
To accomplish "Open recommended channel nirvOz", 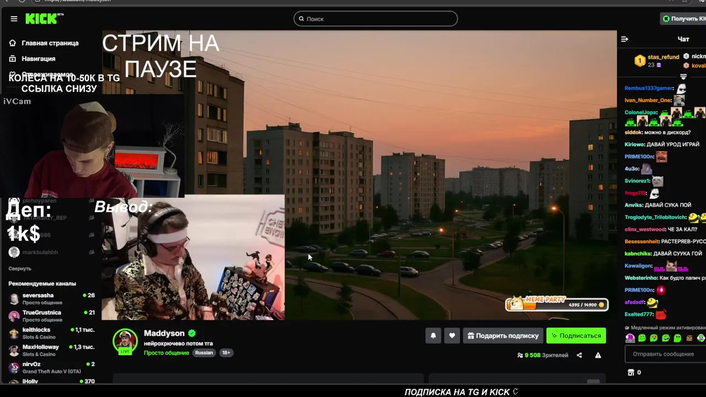I will (x=51, y=367).
